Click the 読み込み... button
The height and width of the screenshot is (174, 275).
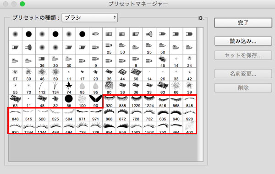pos(243,41)
